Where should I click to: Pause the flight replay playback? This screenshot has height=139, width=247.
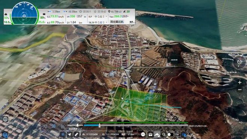[54, 126]
